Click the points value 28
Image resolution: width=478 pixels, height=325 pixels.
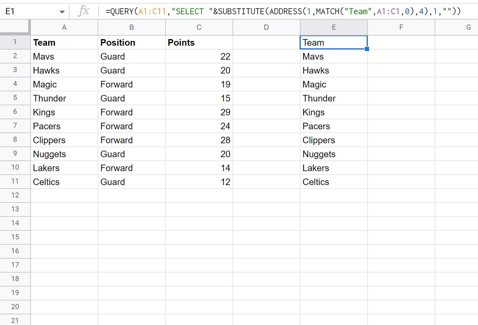point(199,140)
